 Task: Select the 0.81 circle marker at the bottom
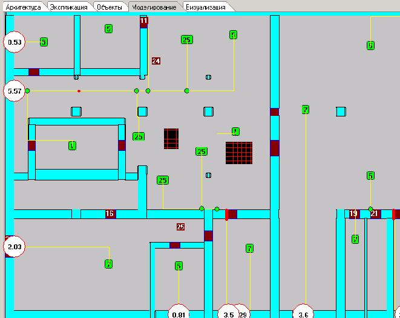(179, 313)
